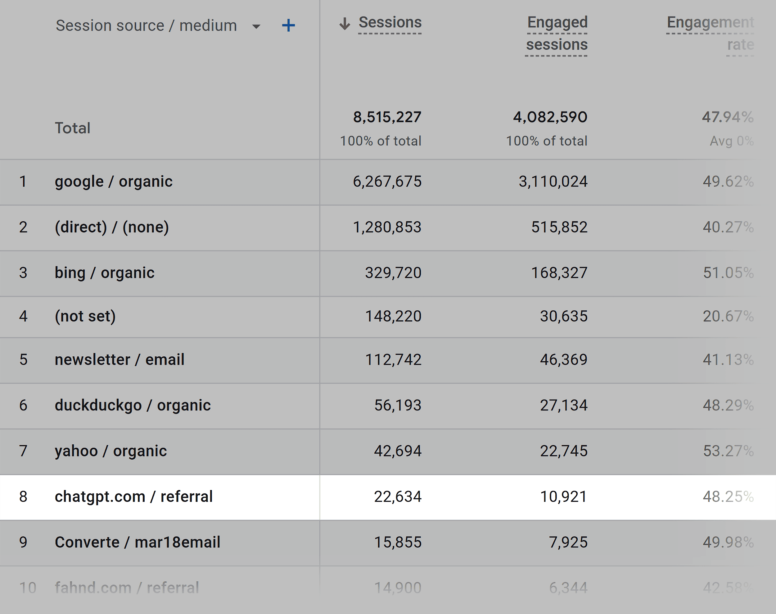Select the google / organic row

114,182
